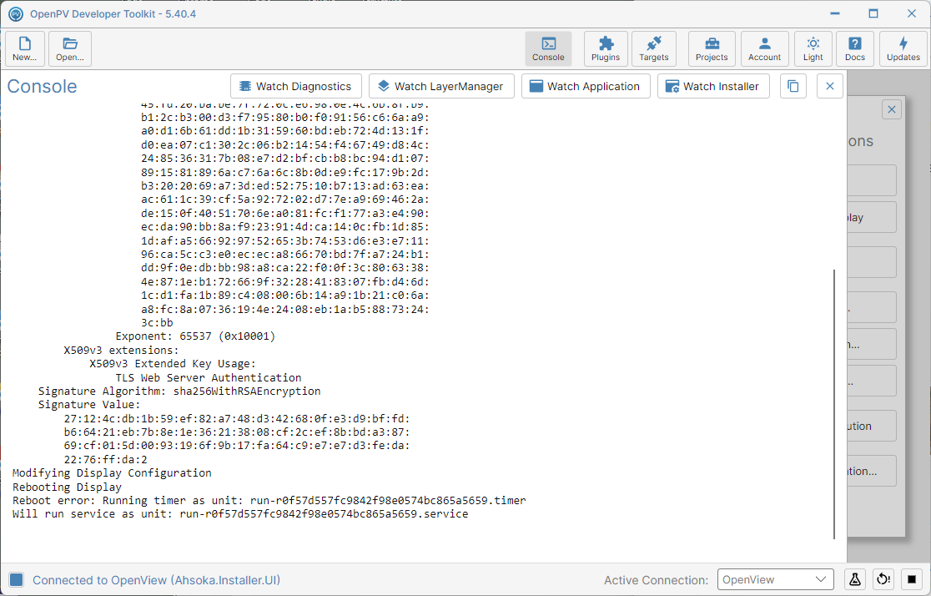Start Watch Application
Image resolution: width=931 pixels, height=596 pixels.
pyautogui.click(x=586, y=86)
